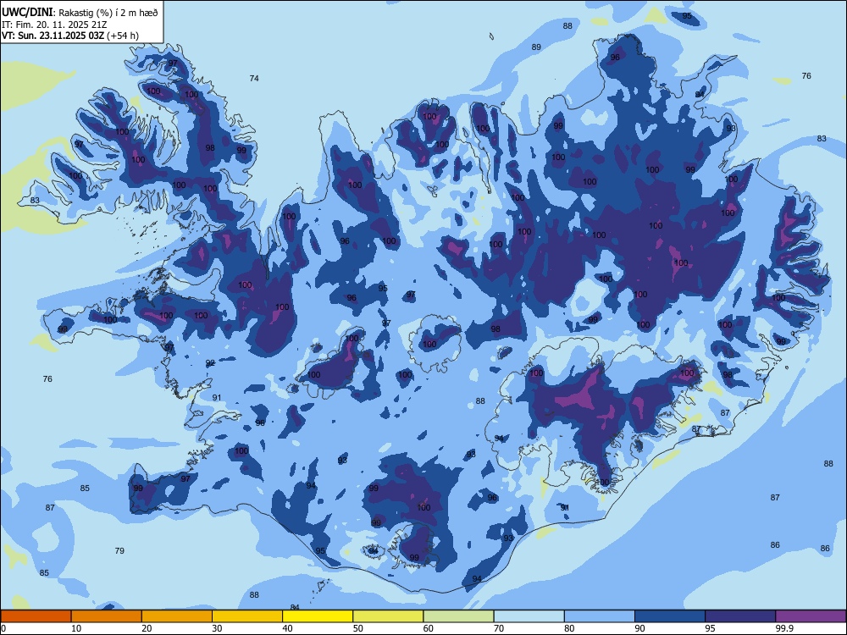The width and height of the screenshot is (847, 635).
Task: Click the legend tick label 10
Action: (x=76, y=628)
